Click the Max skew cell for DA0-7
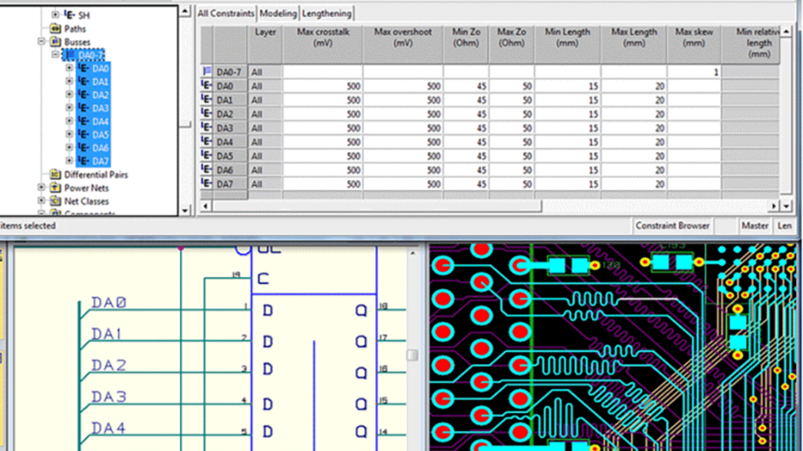The image size is (803, 451). [x=694, y=72]
